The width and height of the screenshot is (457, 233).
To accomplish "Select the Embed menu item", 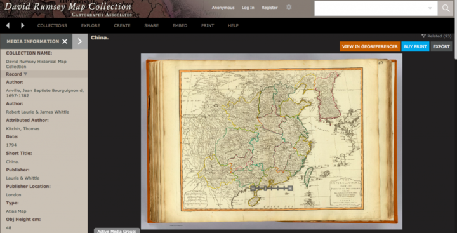I will [x=180, y=25].
